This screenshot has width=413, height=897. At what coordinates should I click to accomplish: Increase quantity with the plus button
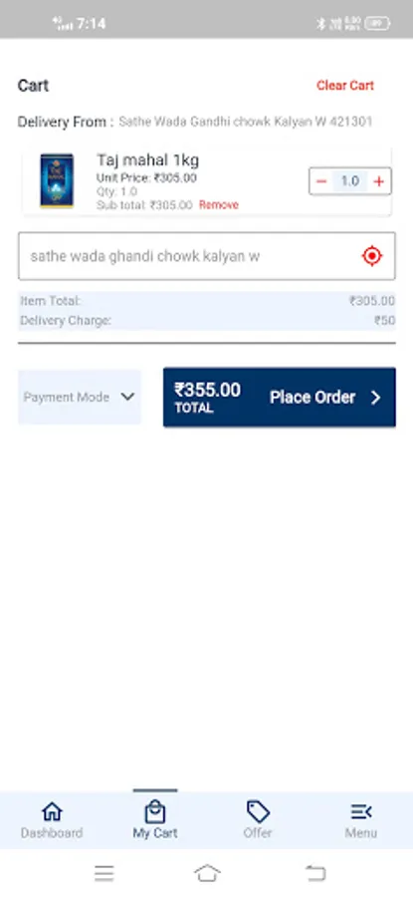coord(378,181)
